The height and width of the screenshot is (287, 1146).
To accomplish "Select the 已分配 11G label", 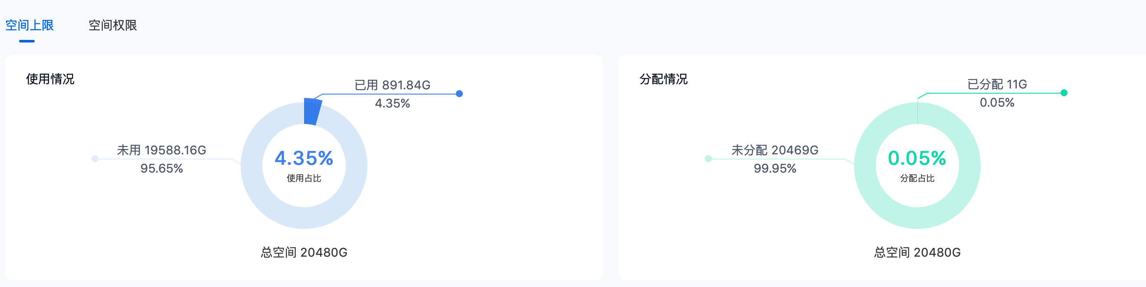I will click(997, 84).
